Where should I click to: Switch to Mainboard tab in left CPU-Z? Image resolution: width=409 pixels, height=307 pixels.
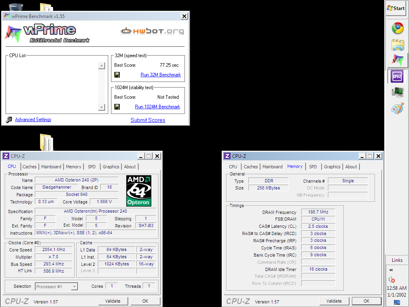click(x=51, y=167)
